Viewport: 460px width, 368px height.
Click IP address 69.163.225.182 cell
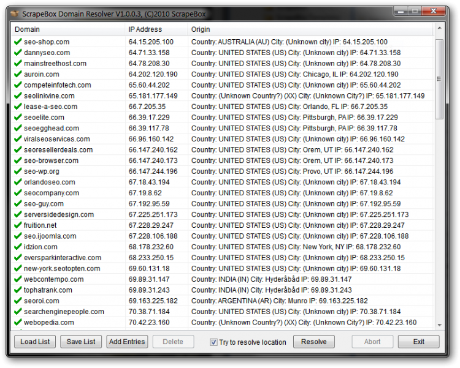153,301
